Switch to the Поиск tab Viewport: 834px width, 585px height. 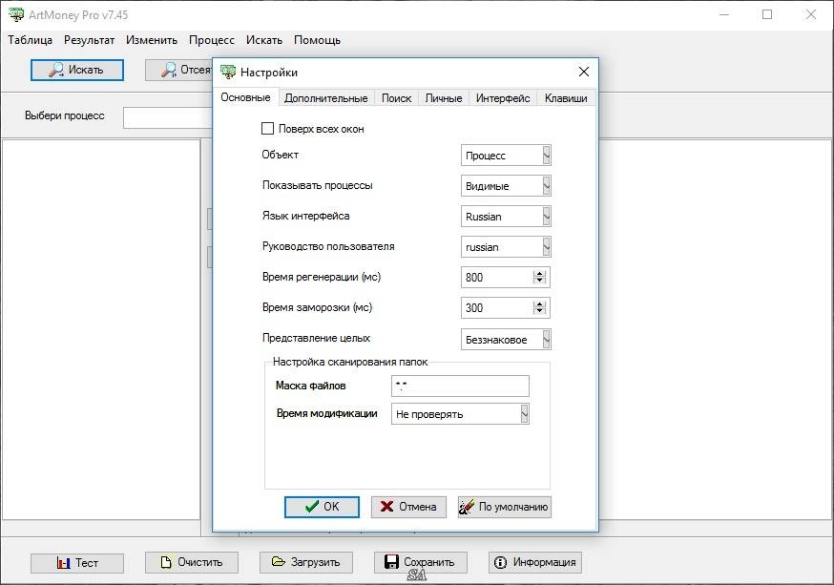[396, 98]
